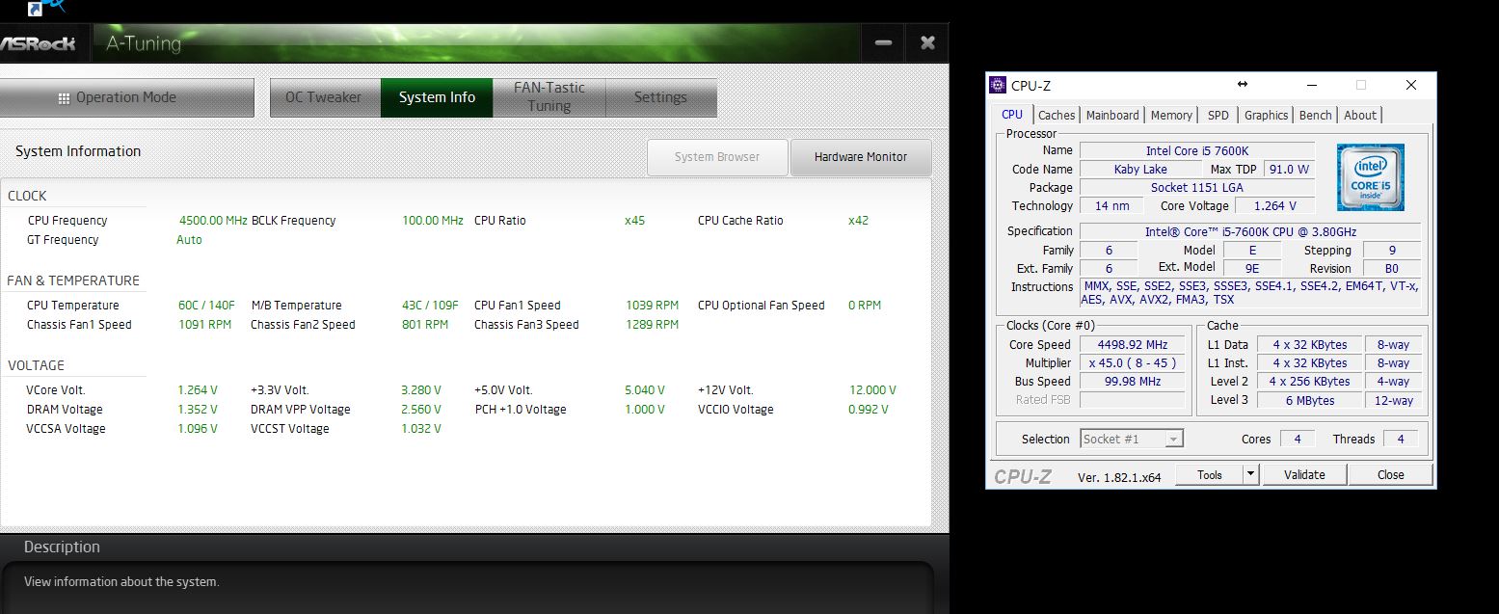Click VCore Volt. value 1.264 V in A-Tuning
This screenshot has height=614, width=1499.
(x=198, y=389)
